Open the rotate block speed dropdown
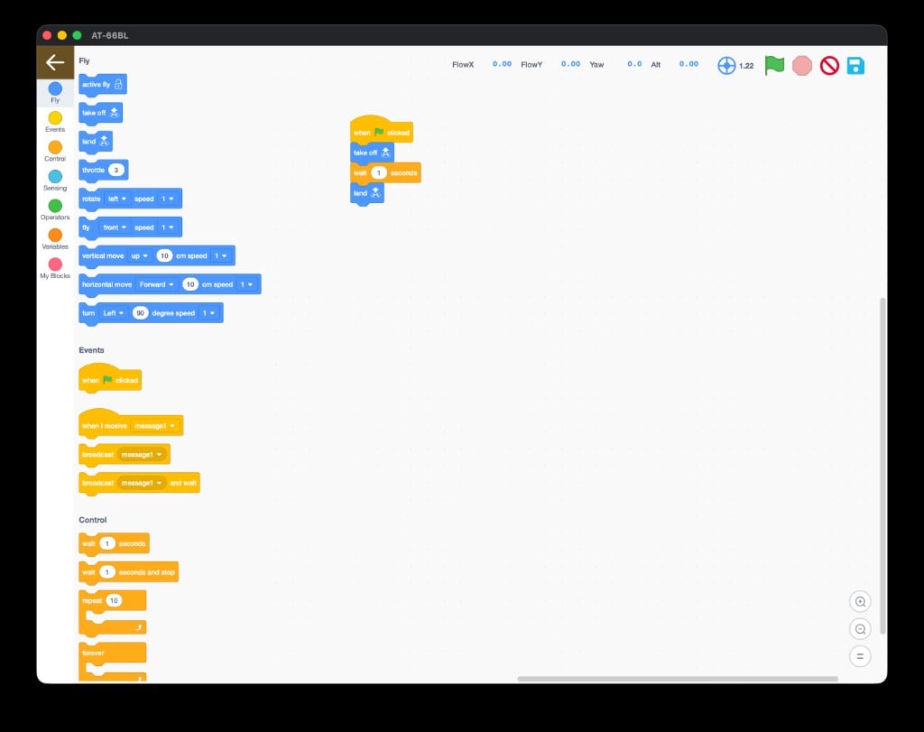Viewport: 924px width, 732px height. pyautogui.click(x=167, y=199)
